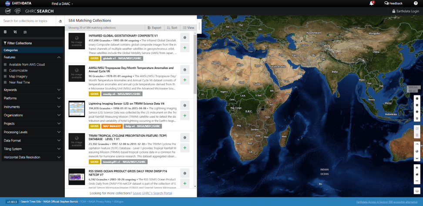The width and height of the screenshot is (423, 206).
Task: Open the help question mark icon
Action: (x=416, y=3)
